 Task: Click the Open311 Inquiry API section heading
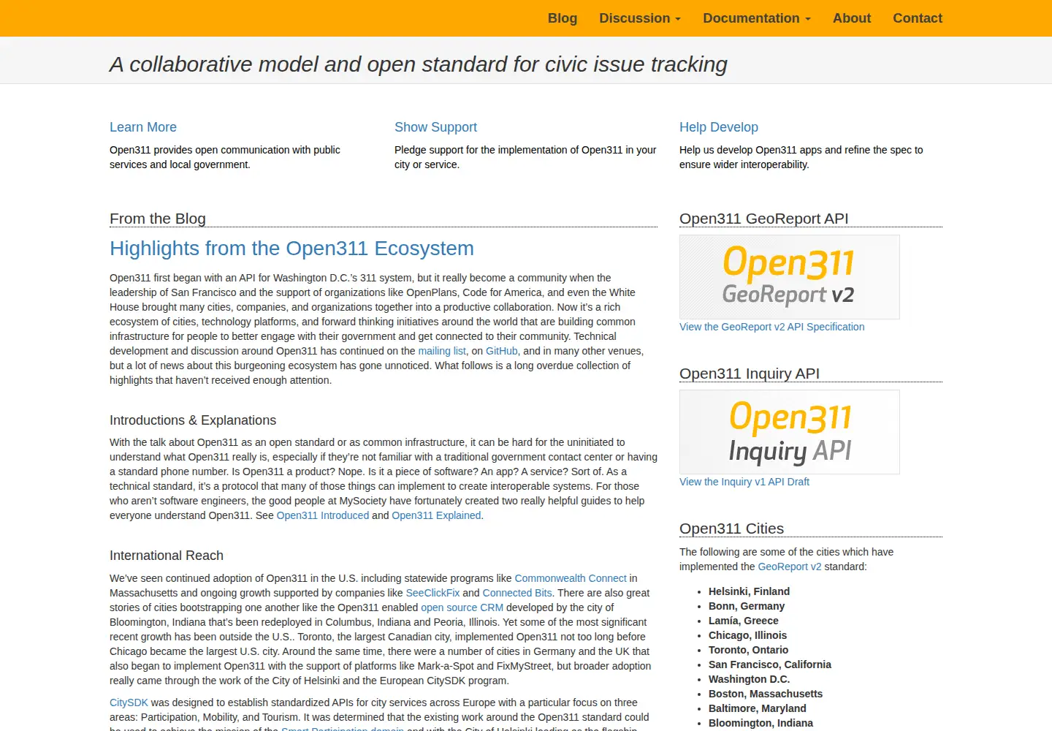[x=750, y=374]
